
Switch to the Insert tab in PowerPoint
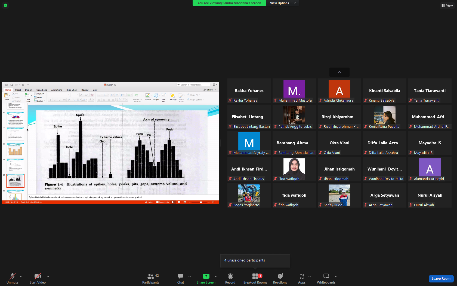coord(18,90)
